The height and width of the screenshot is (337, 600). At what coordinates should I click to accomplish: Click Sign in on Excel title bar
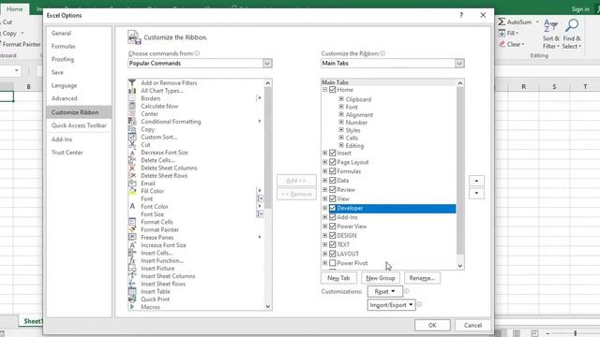coord(580,9)
